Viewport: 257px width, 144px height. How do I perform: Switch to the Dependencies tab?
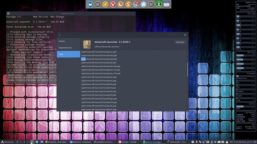tap(68, 48)
